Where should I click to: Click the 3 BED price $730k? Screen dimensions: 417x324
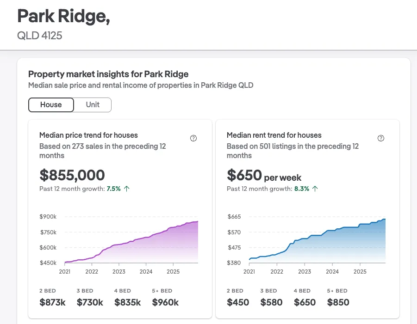coord(90,302)
